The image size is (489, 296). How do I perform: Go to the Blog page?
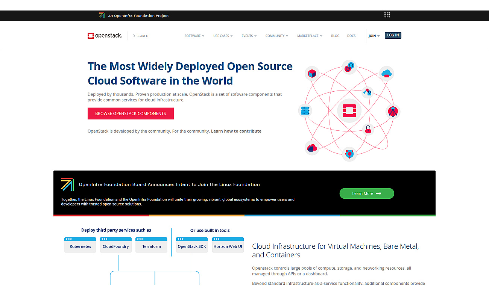[x=335, y=36]
